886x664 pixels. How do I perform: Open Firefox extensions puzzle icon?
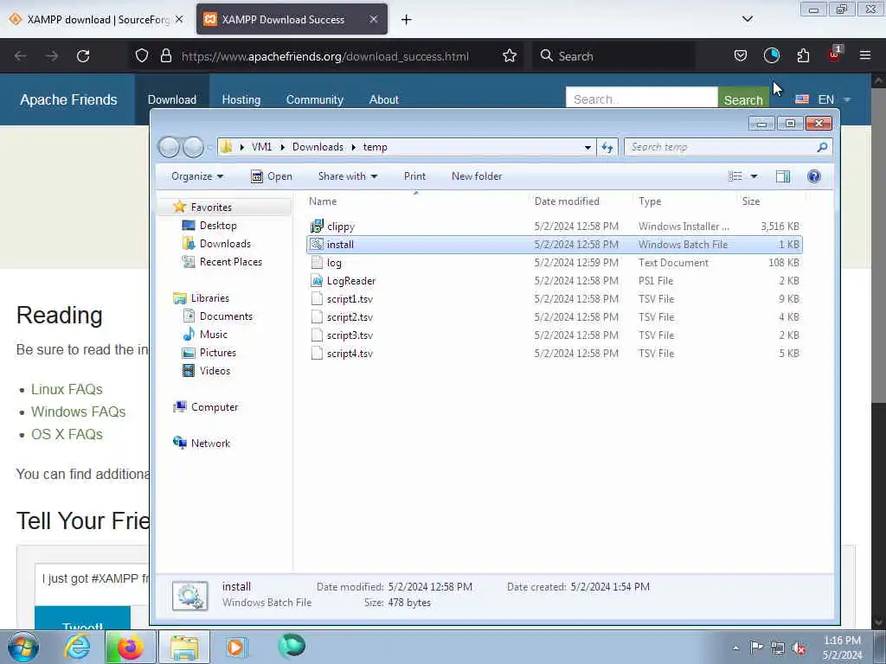click(803, 55)
